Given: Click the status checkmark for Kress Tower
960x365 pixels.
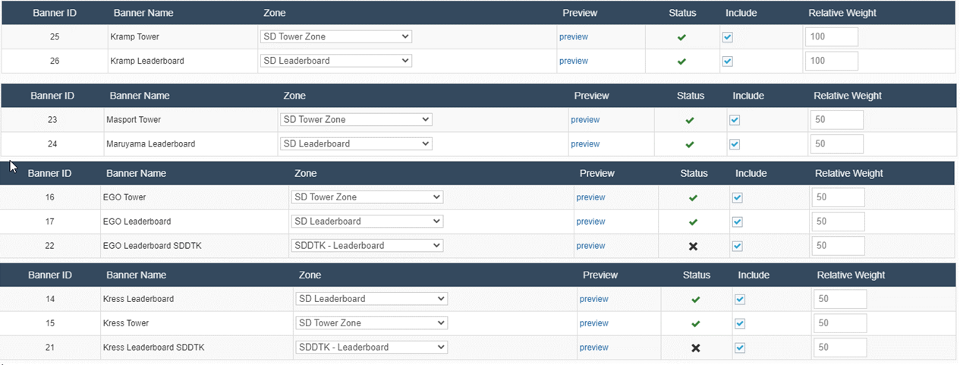Looking at the screenshot, I should pyautogui.click(x=695, y=323).
